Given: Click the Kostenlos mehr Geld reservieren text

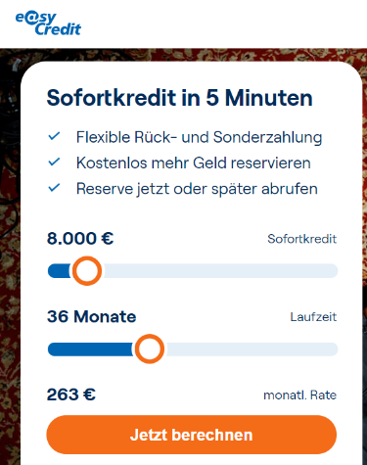Looking at the screenshot, I should tap(194, 163).
